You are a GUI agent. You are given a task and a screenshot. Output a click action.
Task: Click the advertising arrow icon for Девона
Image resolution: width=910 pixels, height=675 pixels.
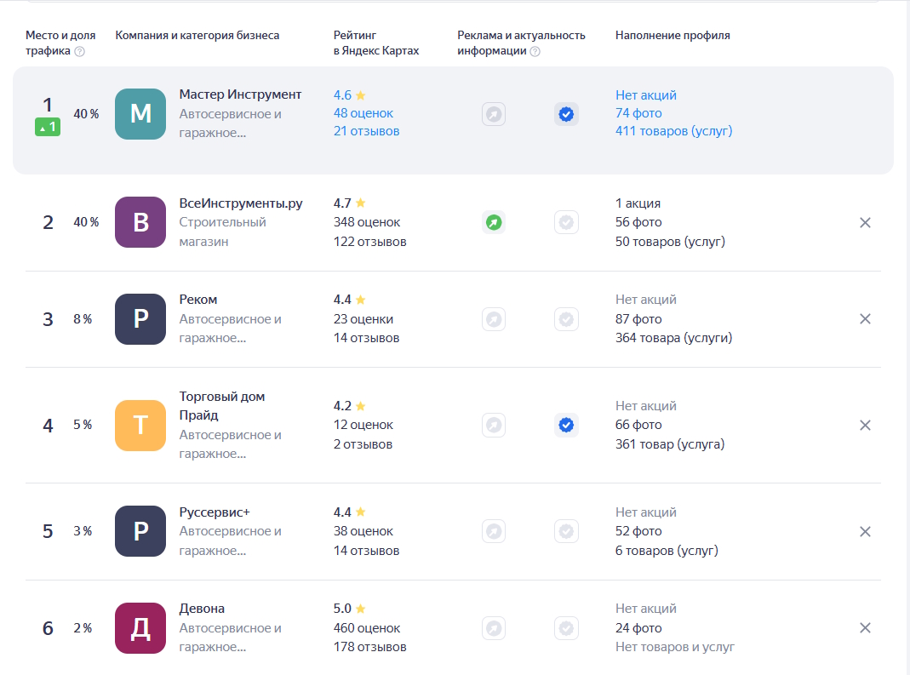[x=494, y=628]
